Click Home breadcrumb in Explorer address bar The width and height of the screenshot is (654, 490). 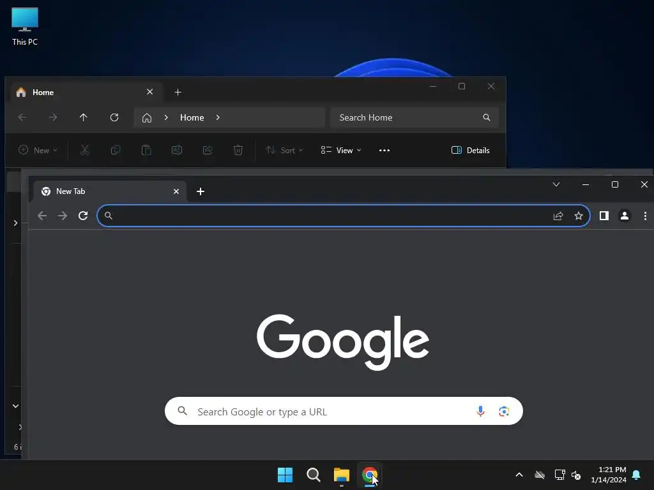pyautogui.click(x=192, y=117)
